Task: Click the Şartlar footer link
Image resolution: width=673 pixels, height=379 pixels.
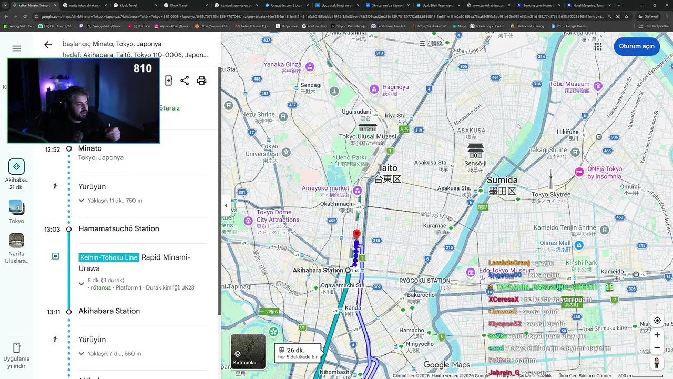Action: (524, 376)
